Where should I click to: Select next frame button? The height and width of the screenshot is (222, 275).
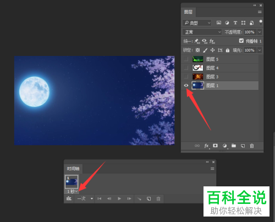pos(129,198)
